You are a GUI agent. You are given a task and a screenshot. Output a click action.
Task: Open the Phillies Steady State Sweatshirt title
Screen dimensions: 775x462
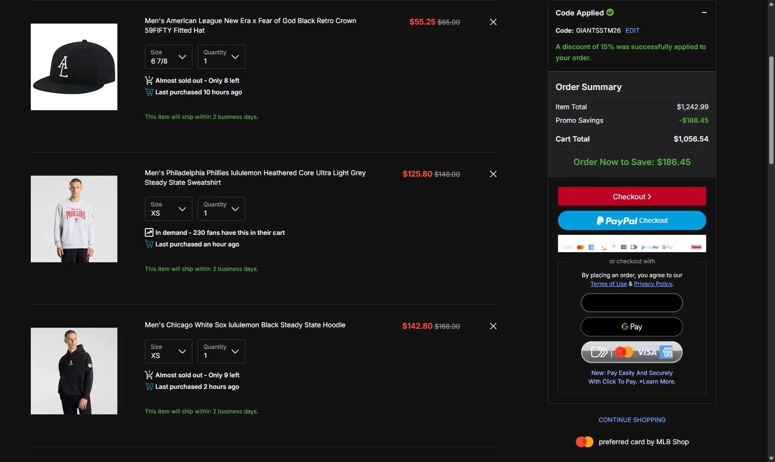pyautogui.click(x=255, y=178)
